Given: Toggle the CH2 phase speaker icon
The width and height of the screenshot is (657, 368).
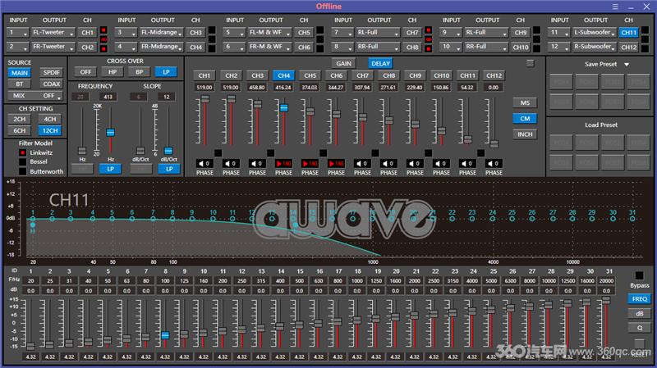Looking at the screenshot, I should coord(231,163).
